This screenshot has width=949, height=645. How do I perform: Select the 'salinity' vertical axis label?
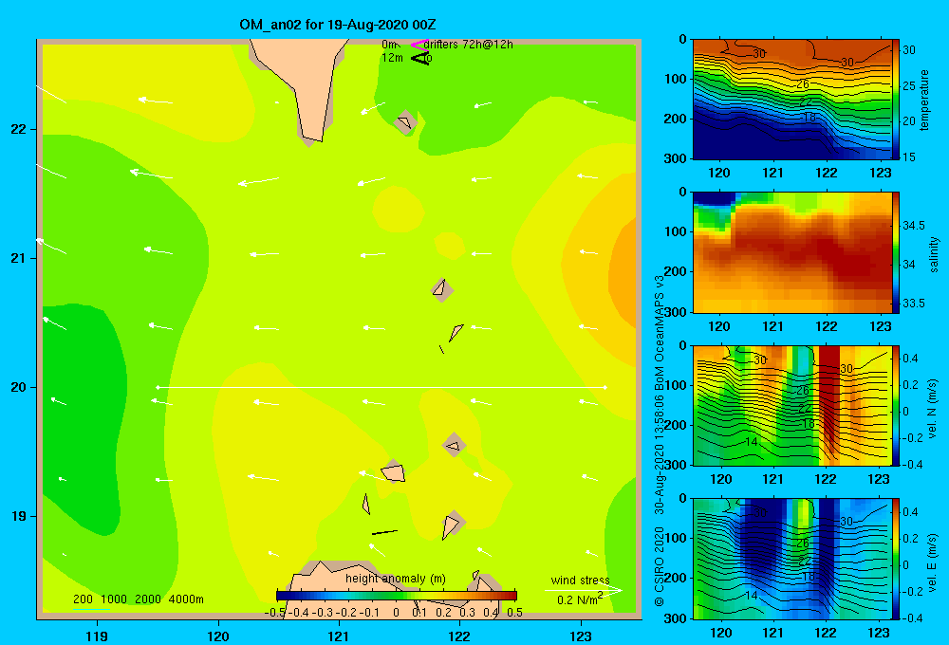(x=935, y=254)
